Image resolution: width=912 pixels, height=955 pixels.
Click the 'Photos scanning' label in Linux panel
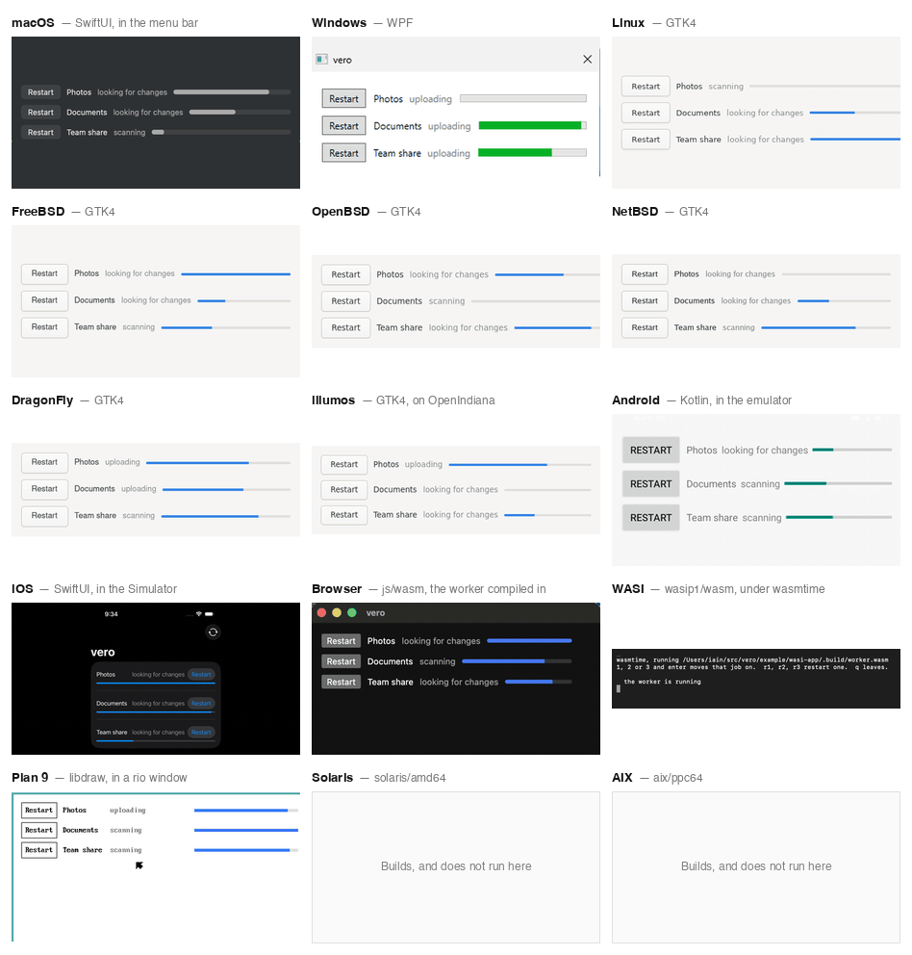(710, 87)
